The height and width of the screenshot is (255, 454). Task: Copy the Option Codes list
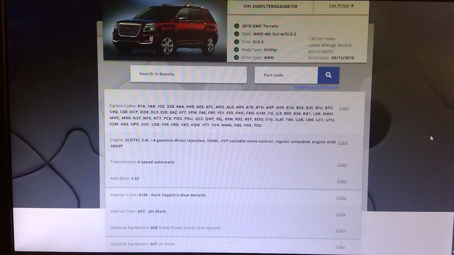[x=344, y=108]
